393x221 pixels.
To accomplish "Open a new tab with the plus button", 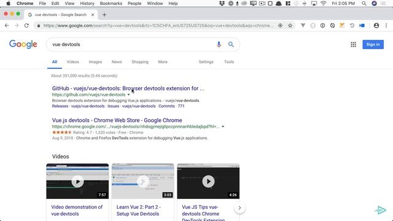I will [104, 15].
